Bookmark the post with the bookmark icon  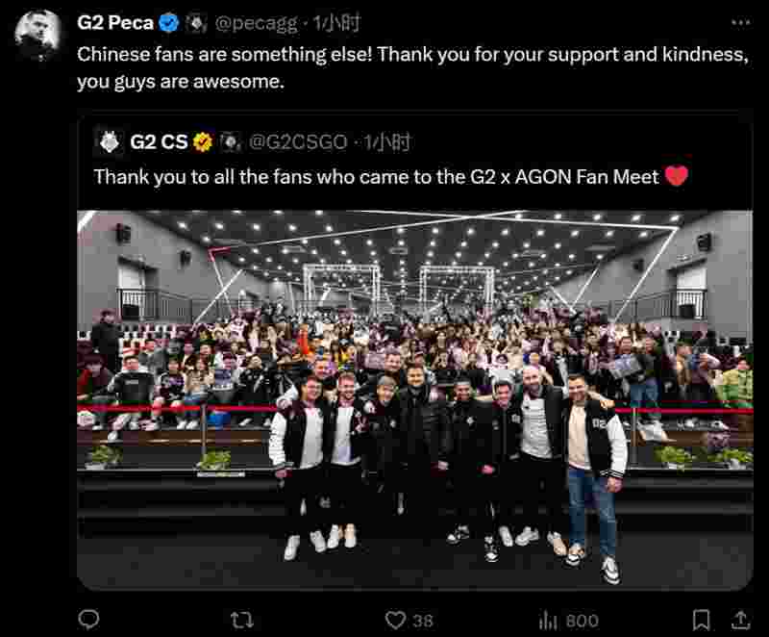pyautogui.click(x=702, y=621)
